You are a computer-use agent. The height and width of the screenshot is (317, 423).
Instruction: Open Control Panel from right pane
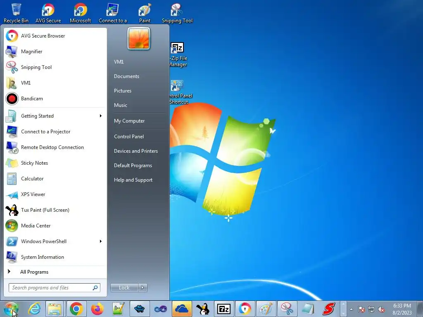[x=129, y=137]
